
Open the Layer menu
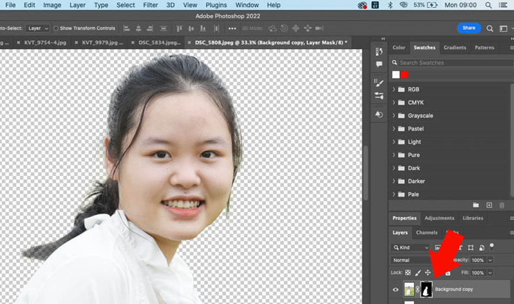click(x=78, y=5)
